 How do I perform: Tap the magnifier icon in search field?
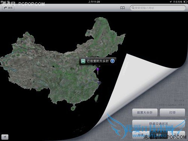click(133, 8)
